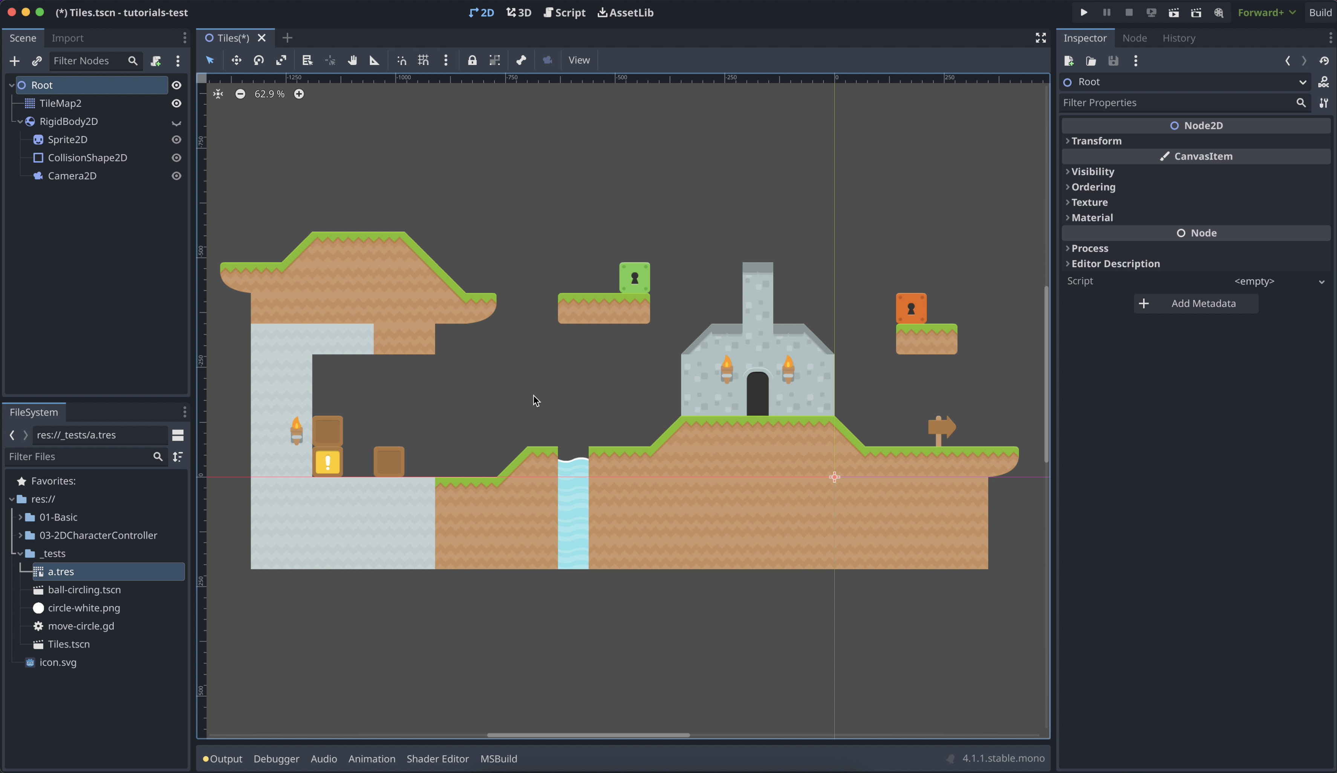Toggle visibility of Root node
Screen dimensions: 1337x773
(x=177, y=85)
